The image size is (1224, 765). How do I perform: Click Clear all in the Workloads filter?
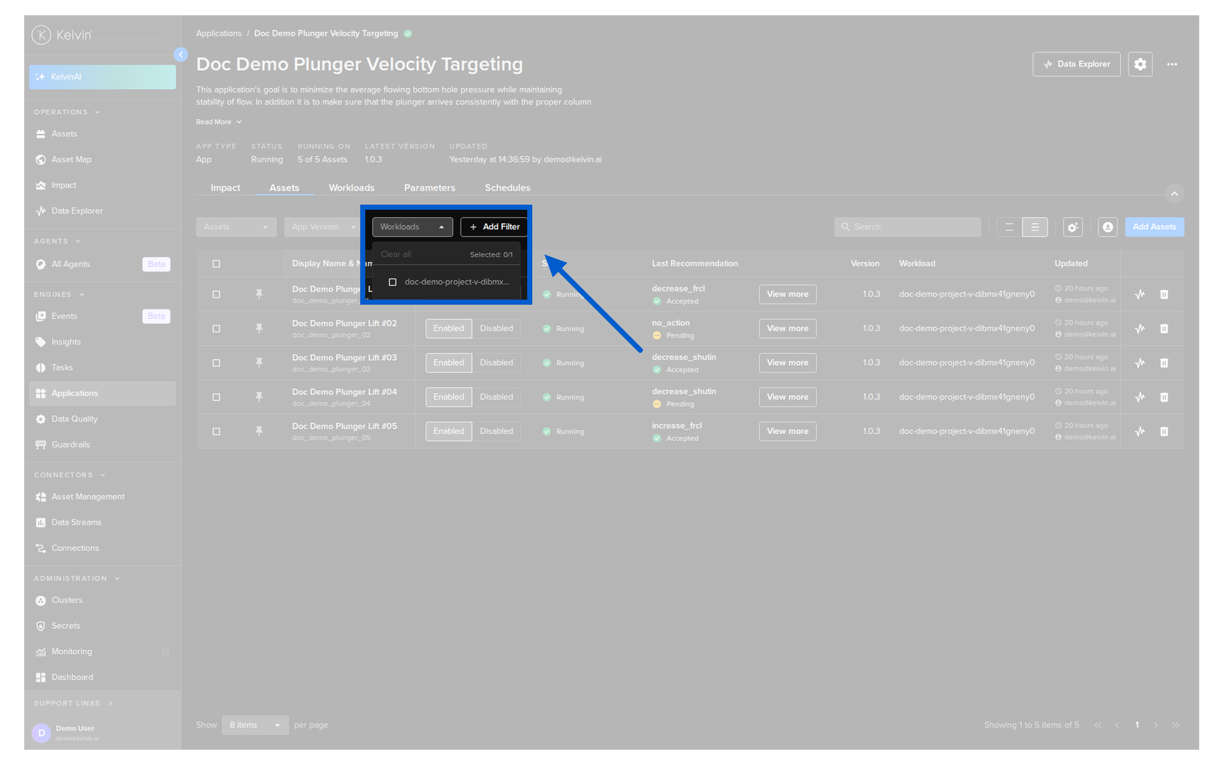(396, 254)
